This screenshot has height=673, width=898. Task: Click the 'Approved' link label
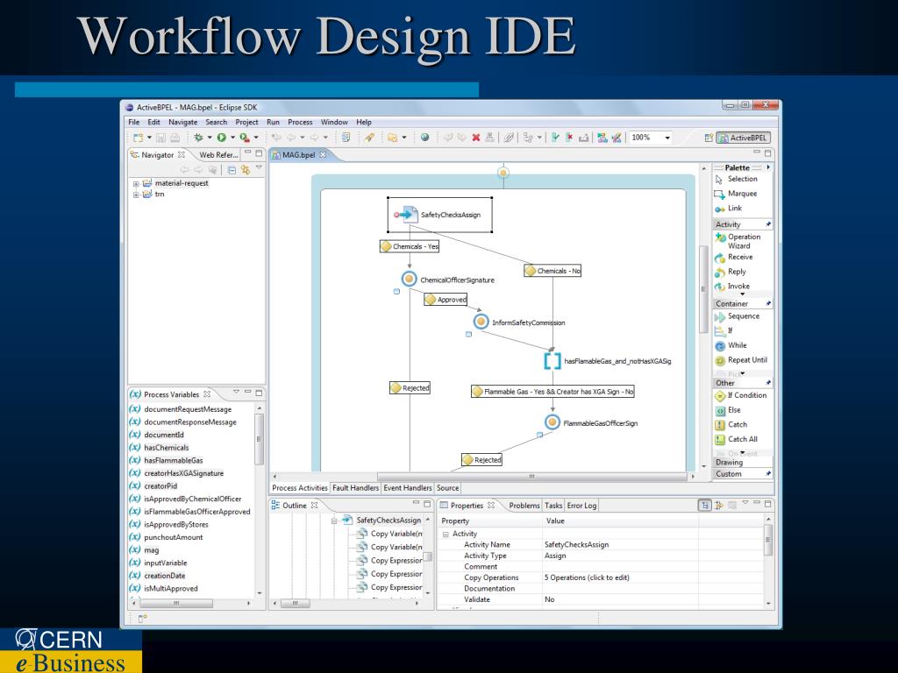pos(446,300)
